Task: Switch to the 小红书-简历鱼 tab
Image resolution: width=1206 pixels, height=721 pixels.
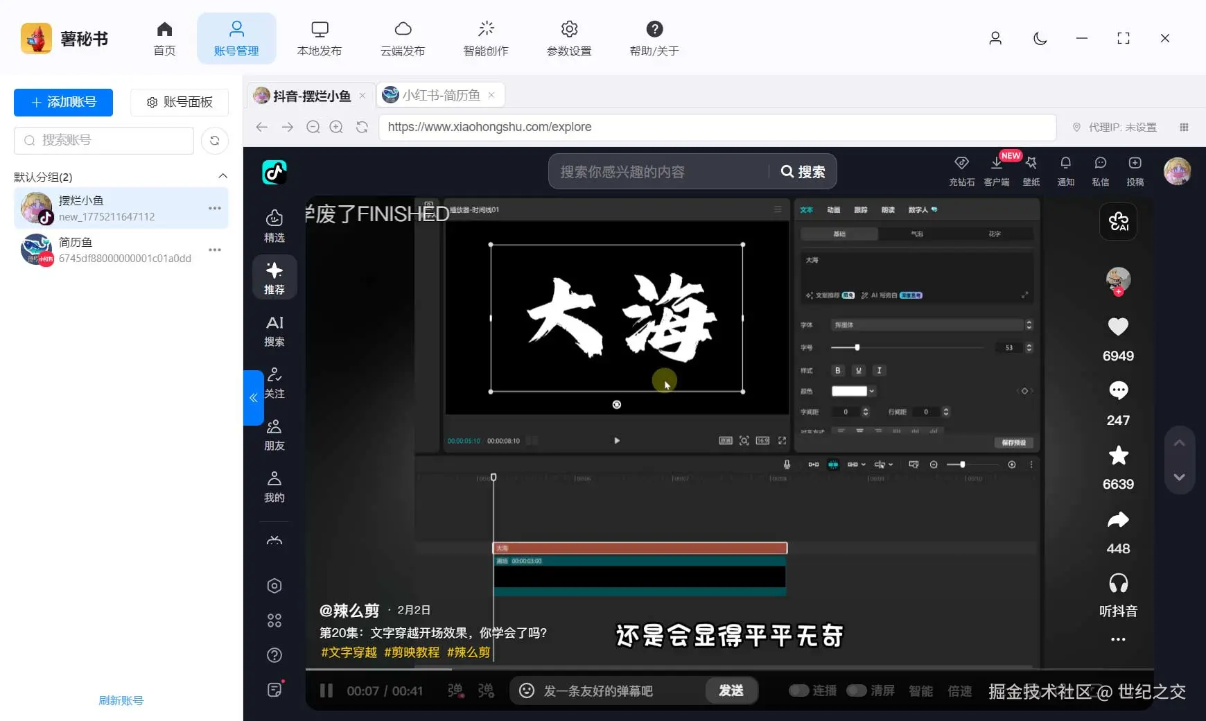Action: (x=439, y=95)
